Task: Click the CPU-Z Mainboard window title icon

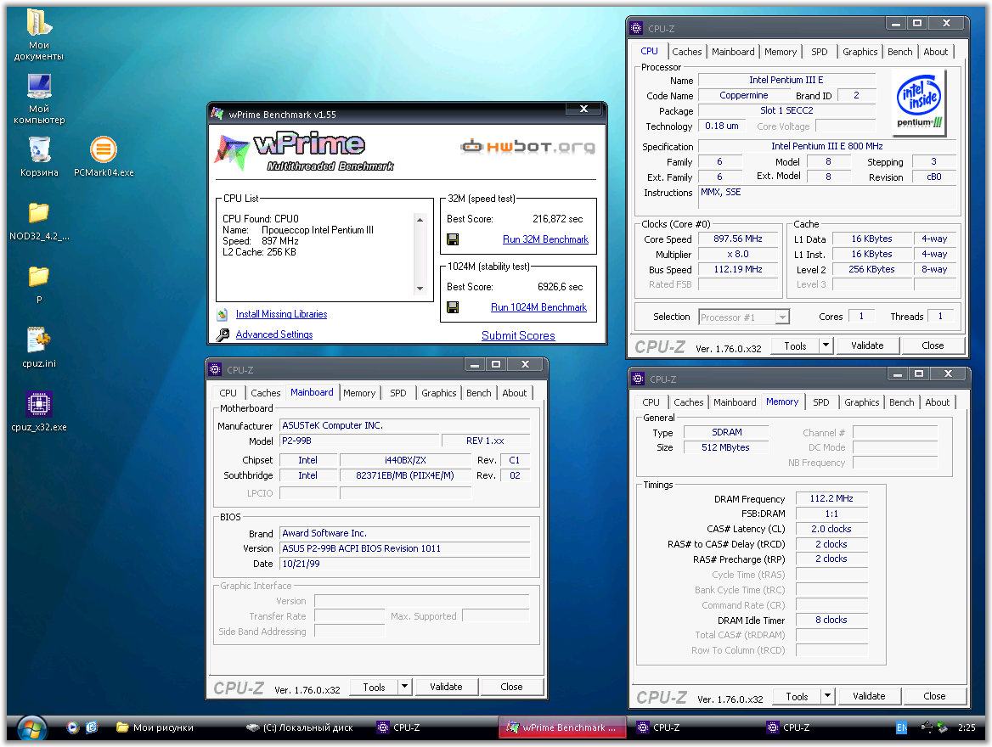Action: [215, 369]
